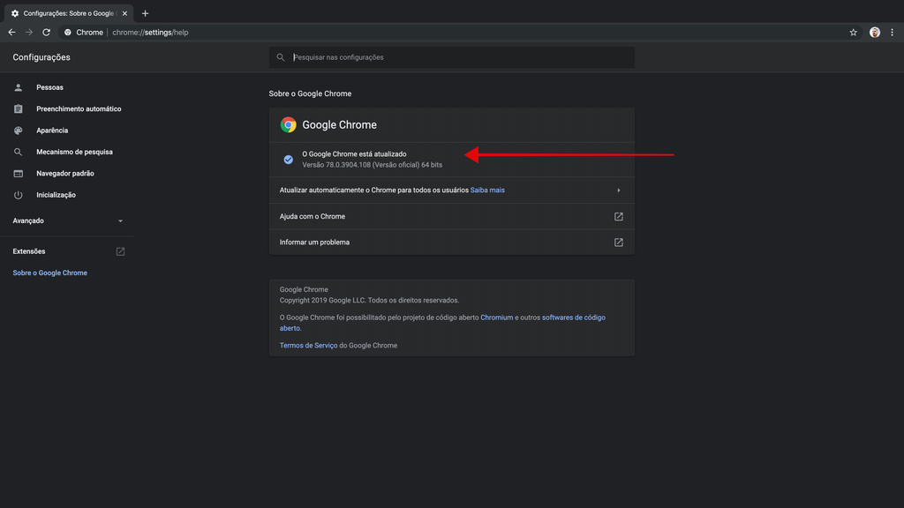Click the Navegador padrão browser icon

click(x=19, y=174)
